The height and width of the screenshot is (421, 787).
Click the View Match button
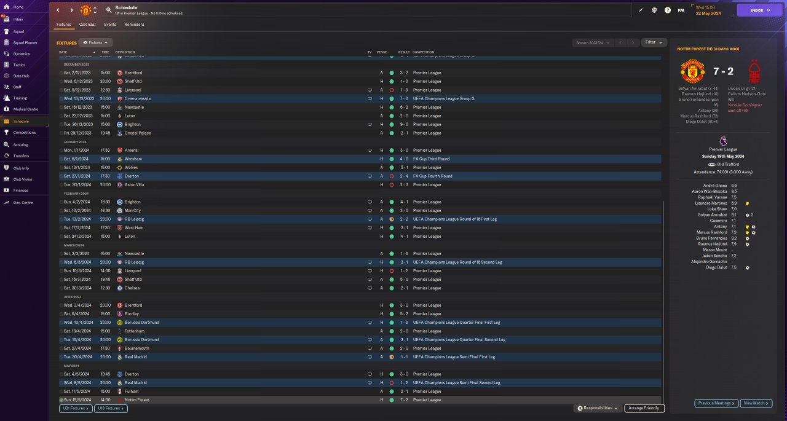[x=756, y=403]
